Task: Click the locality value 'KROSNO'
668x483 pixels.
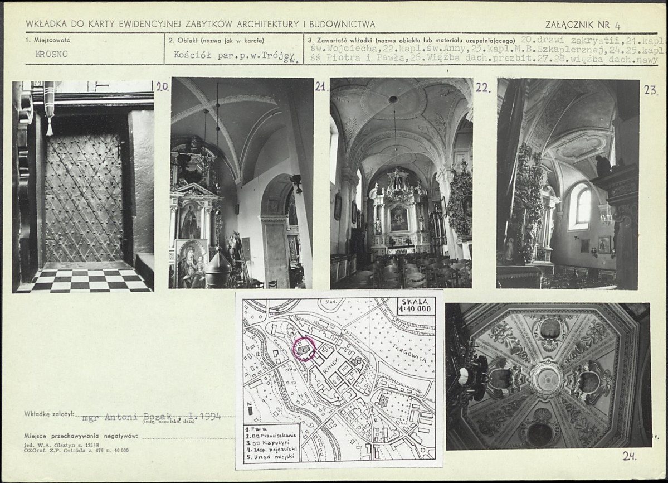Action: 52,55
